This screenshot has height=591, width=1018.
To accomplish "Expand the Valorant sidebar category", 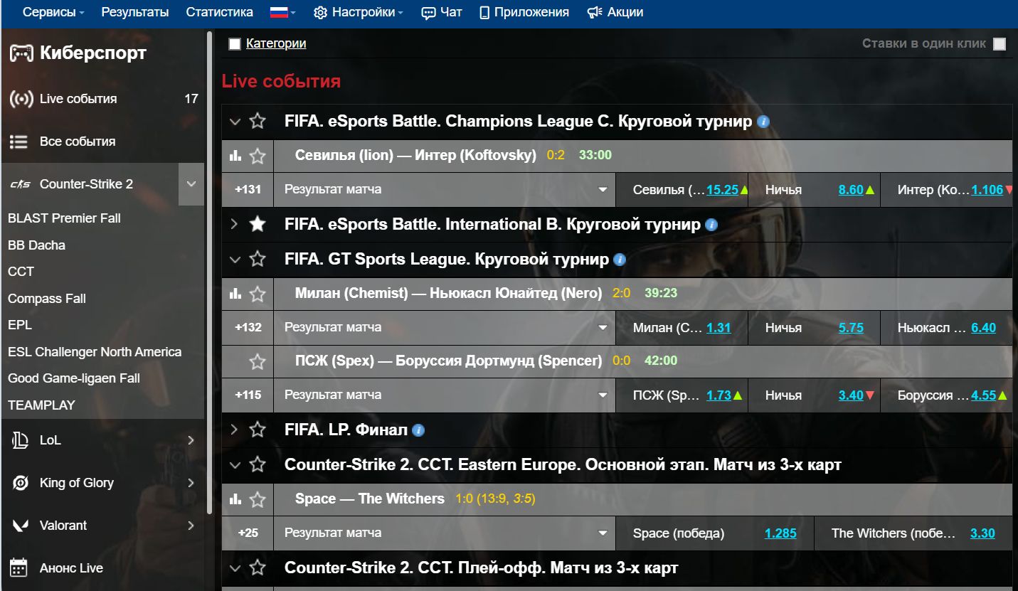I will tap(191, 526).
